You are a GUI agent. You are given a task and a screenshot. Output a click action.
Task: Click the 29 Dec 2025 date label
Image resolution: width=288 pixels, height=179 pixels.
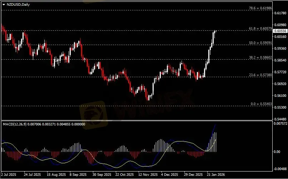pyautogui.click(x=193, y=174)
